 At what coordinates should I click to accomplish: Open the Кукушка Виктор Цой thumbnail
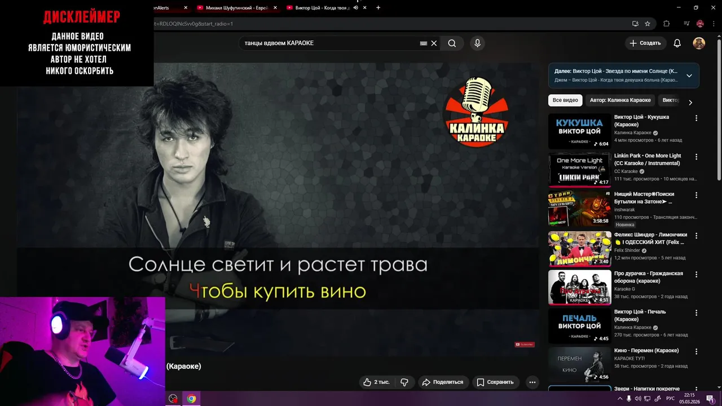click(580, 131)
